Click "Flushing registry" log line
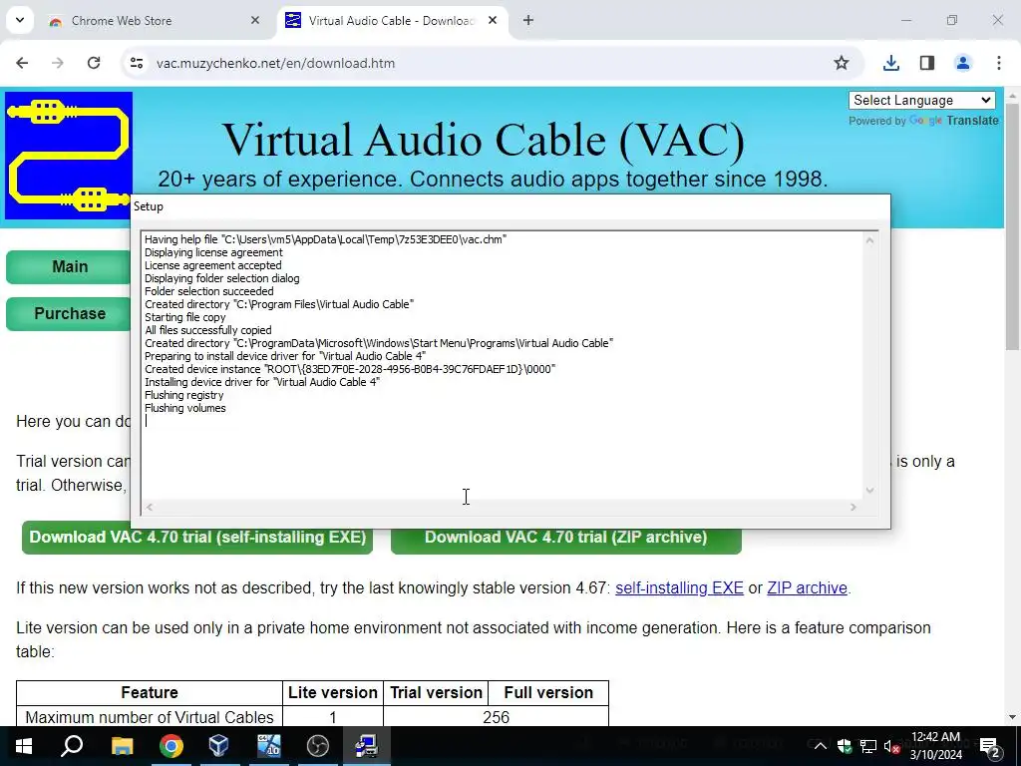The width and height of the screenshot is (1021, 766). tap(183, 395)
